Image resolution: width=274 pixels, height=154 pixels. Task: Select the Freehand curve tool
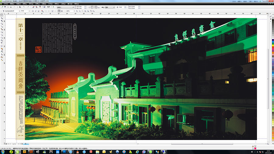pyautogui.click(x=2, y=26)
